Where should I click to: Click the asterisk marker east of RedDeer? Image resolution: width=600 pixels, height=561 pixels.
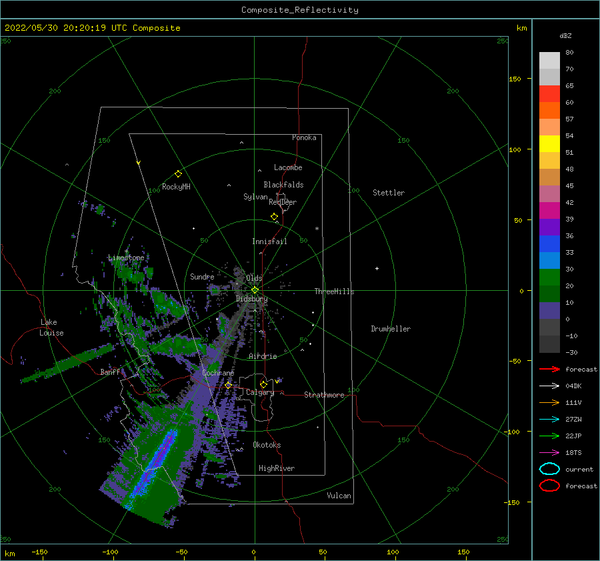point(317,229)
